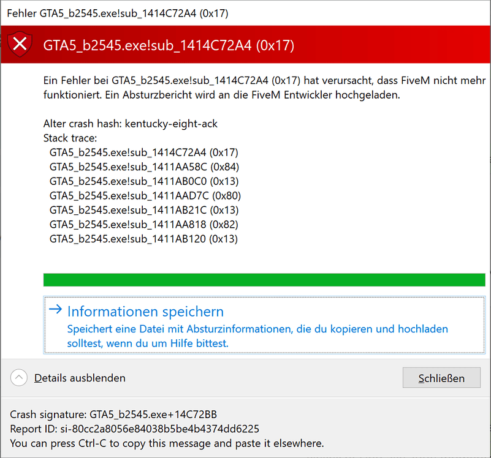Select the last stack trace entry sub_1411AB120
The width and height of the screenshot is (491, 458).
coord(144,239)
